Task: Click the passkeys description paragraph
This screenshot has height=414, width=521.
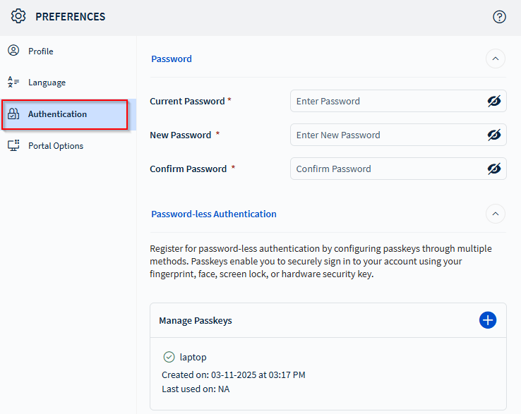Action: [x=321, y=261]
